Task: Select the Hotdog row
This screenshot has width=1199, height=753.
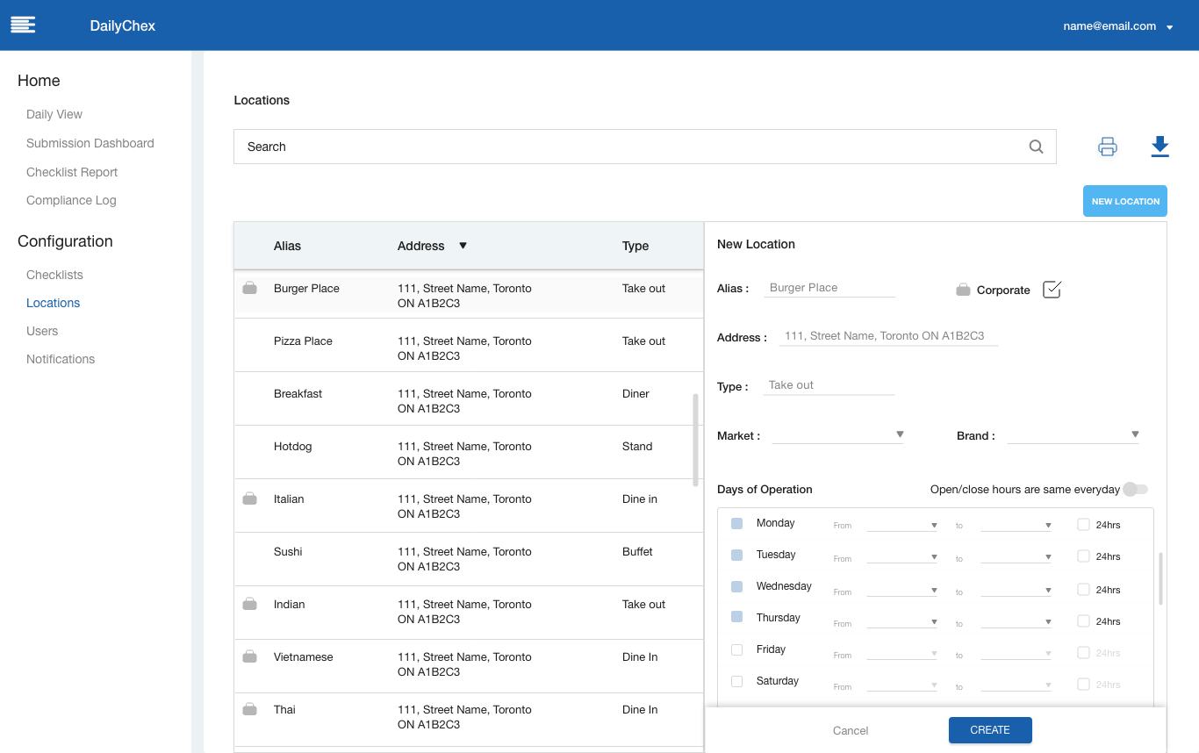Action: (x=469, y=452)
